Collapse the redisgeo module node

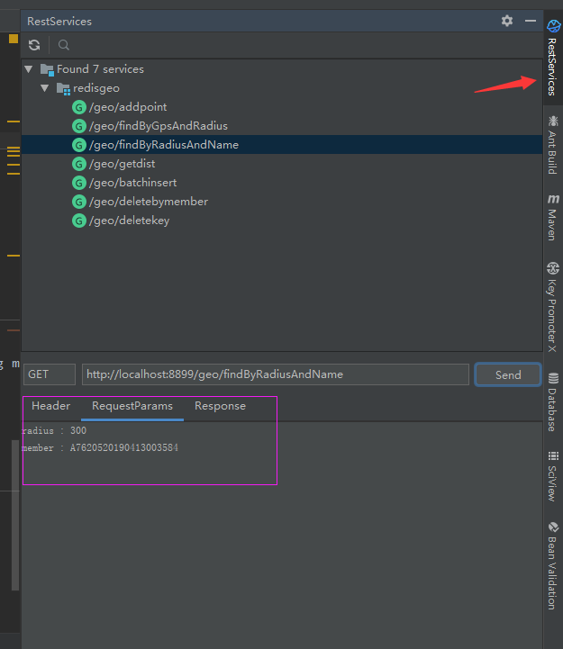pyautogui.click(x=45, y=88)
